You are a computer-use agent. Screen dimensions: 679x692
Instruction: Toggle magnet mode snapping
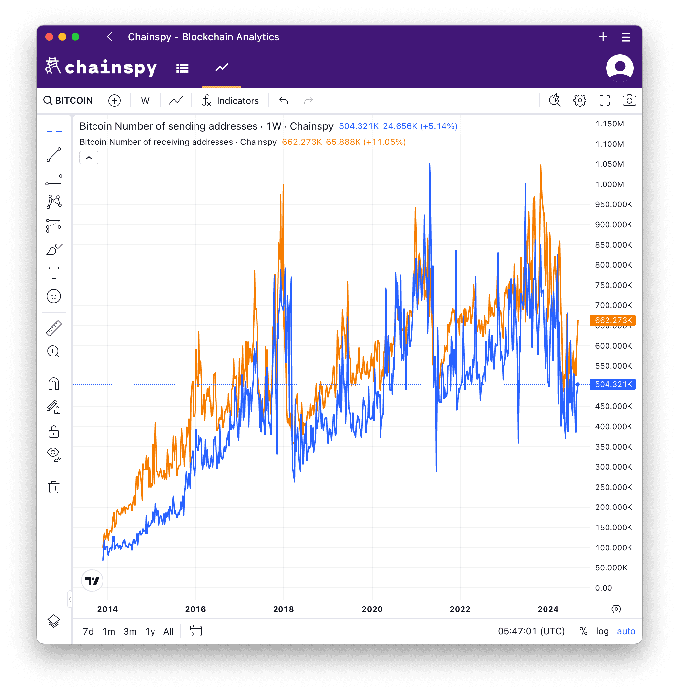54,384
